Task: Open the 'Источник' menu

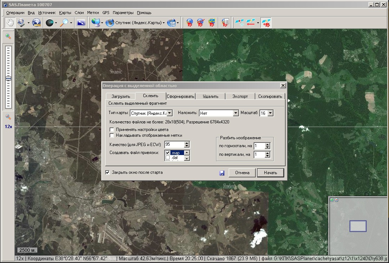Action: 47,13
